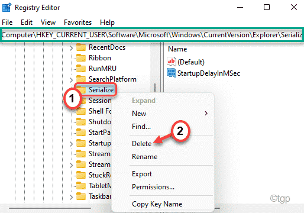Open the New submenu arrow

click(x=206, y=114)
